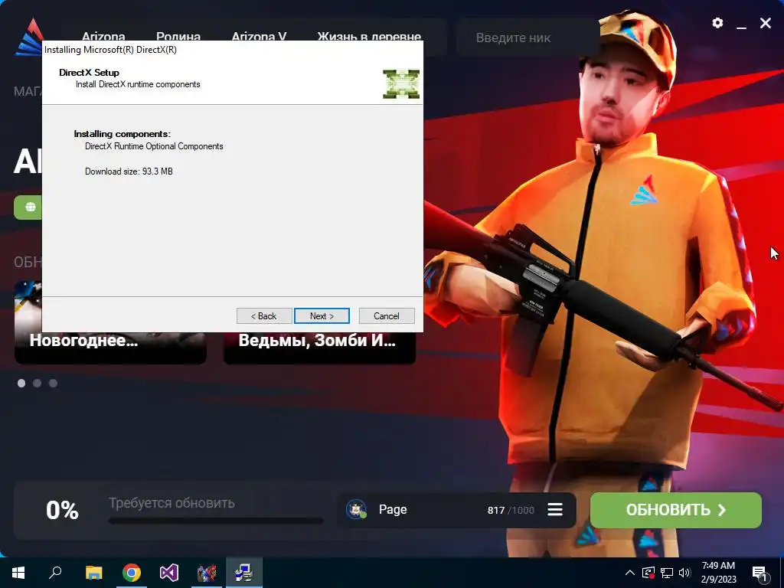This screenshot has height=588, width=784.
Task: Open the taskbar clock 7:49 AM
Action: pos(718,573)
